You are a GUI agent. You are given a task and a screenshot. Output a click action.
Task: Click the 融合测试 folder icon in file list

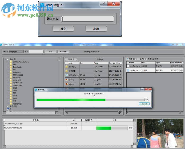tap(67, 67)
